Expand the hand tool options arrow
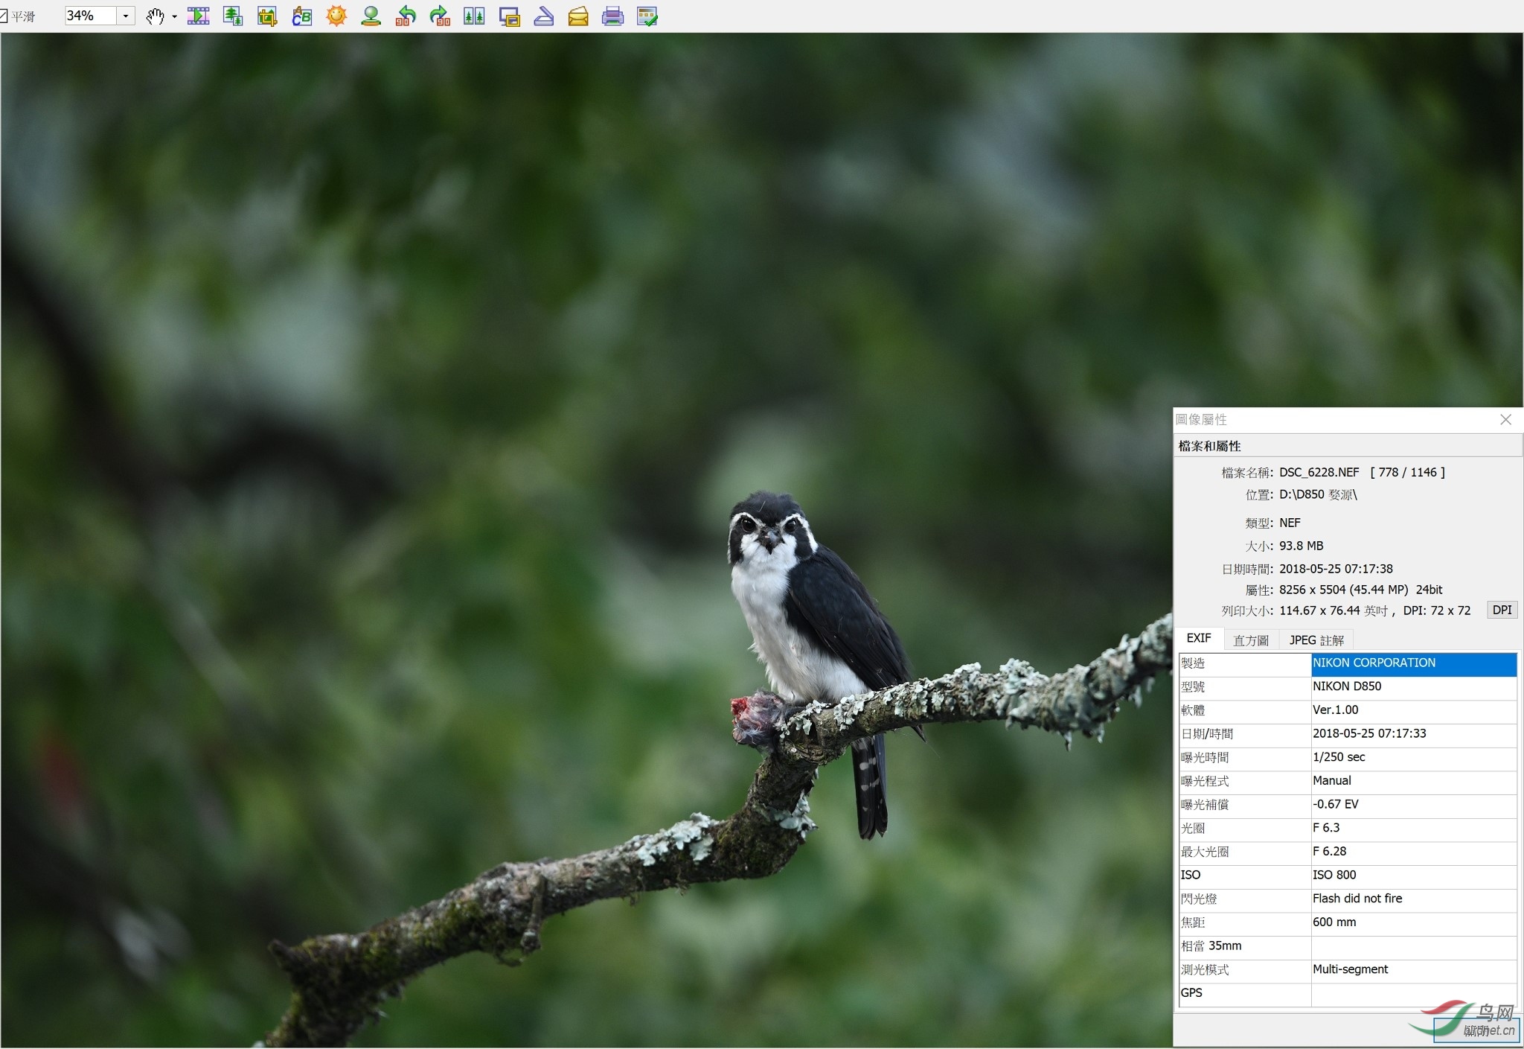1524x1049 pixels. [175, 16]
